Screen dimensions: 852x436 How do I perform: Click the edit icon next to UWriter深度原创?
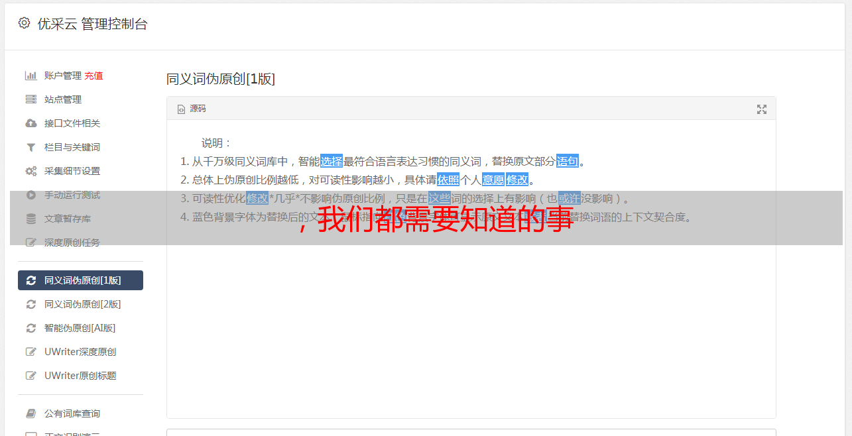30,352
